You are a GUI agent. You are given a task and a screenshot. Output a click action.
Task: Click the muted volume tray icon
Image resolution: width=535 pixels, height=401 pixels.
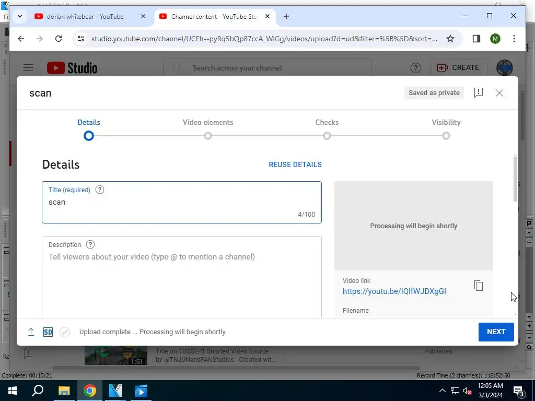(468, 391)
